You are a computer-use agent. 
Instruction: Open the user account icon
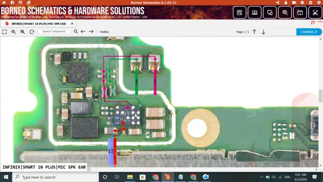(286, 3)
